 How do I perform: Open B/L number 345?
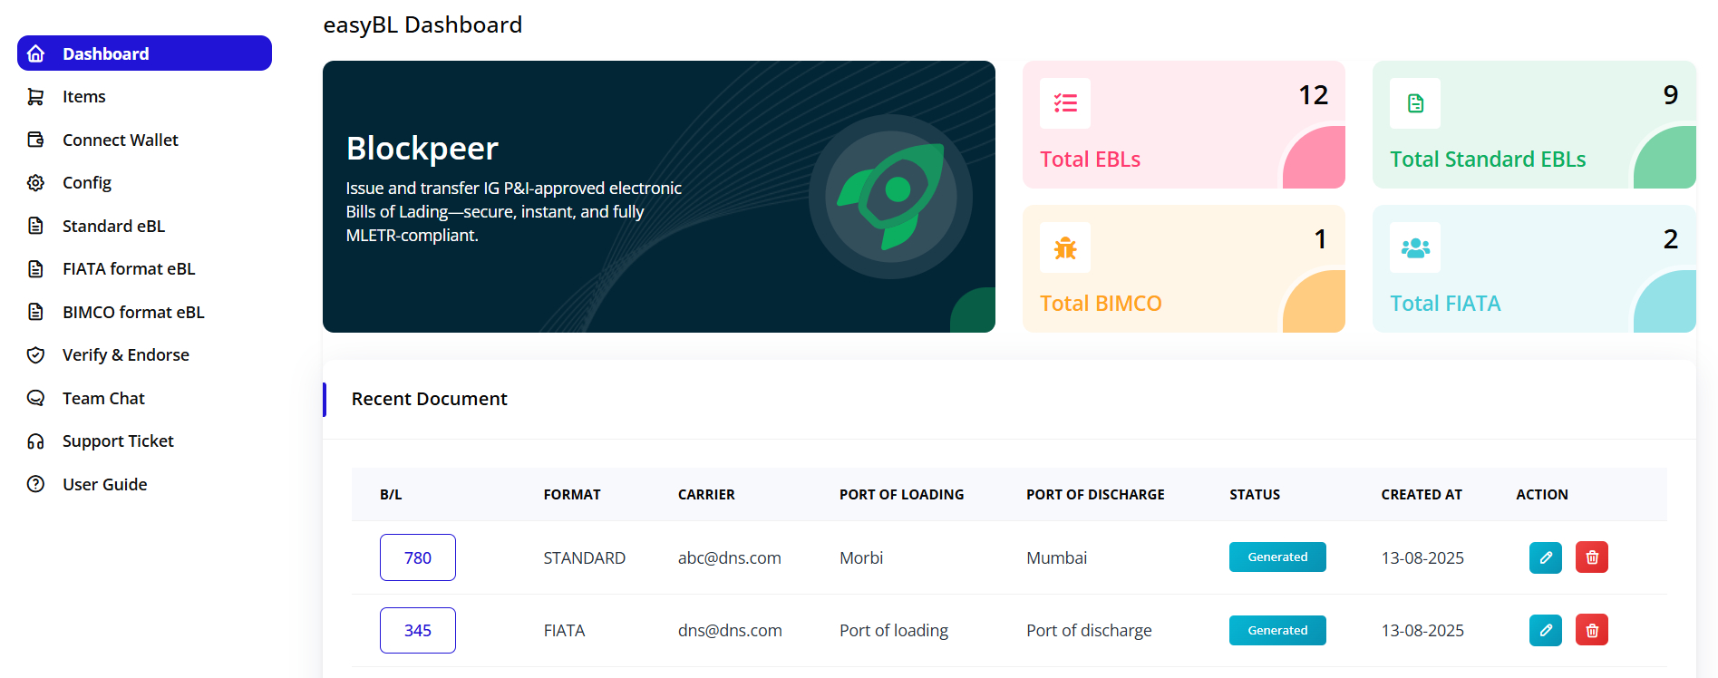pos(417,630)
